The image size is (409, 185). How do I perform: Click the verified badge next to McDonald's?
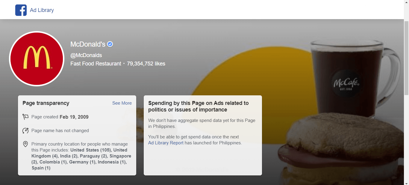pos(110,44)
